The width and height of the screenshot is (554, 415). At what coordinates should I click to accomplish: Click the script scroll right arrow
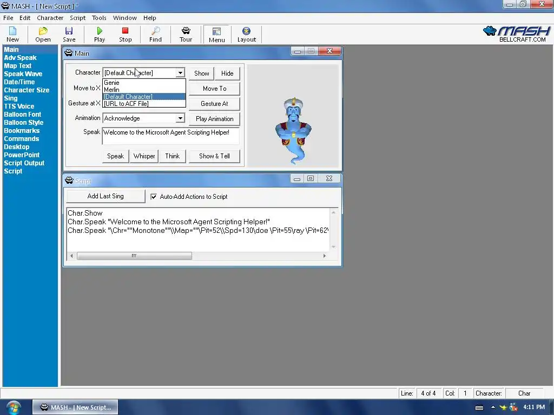coord(325,256)
